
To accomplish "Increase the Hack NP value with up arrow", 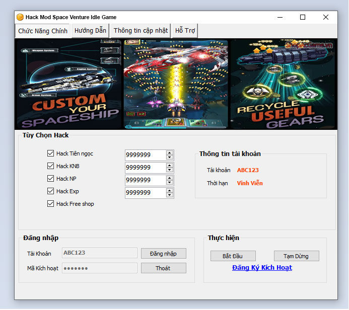I will (170, 178).
